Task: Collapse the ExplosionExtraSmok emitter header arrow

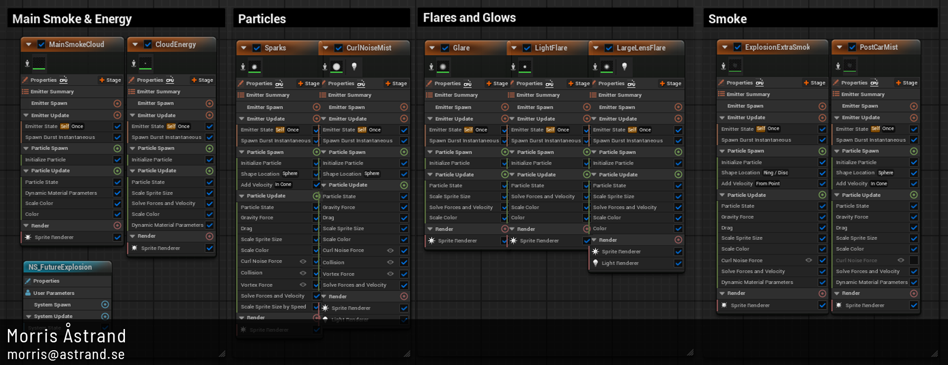Action: [724, 47]
